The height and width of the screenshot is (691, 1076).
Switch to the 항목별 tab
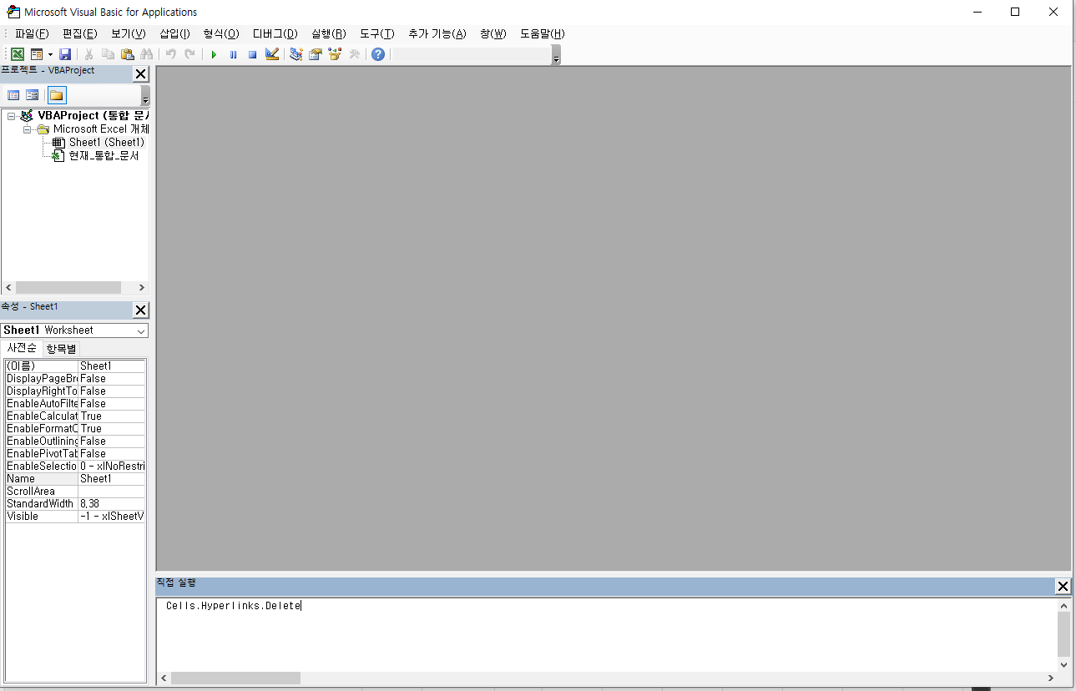click(x=61, y=349)
